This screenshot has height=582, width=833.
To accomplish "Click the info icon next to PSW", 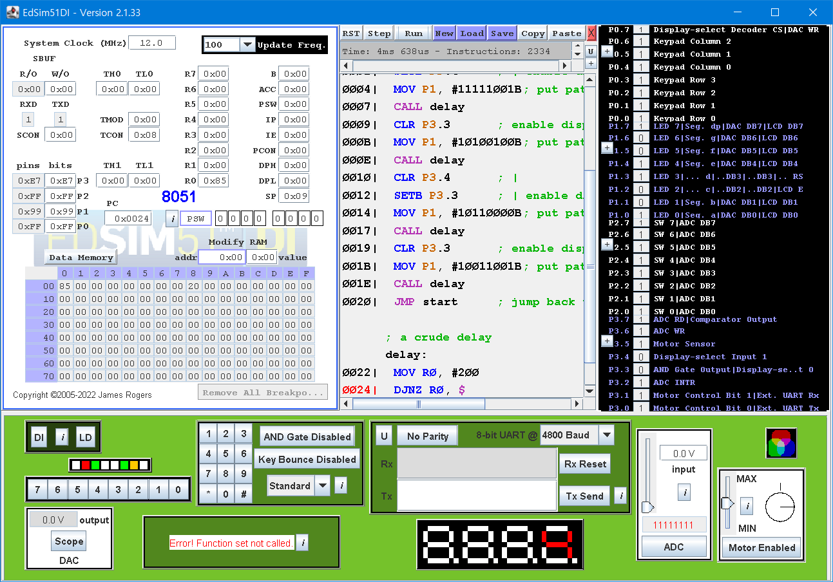I will click(172, 218).
